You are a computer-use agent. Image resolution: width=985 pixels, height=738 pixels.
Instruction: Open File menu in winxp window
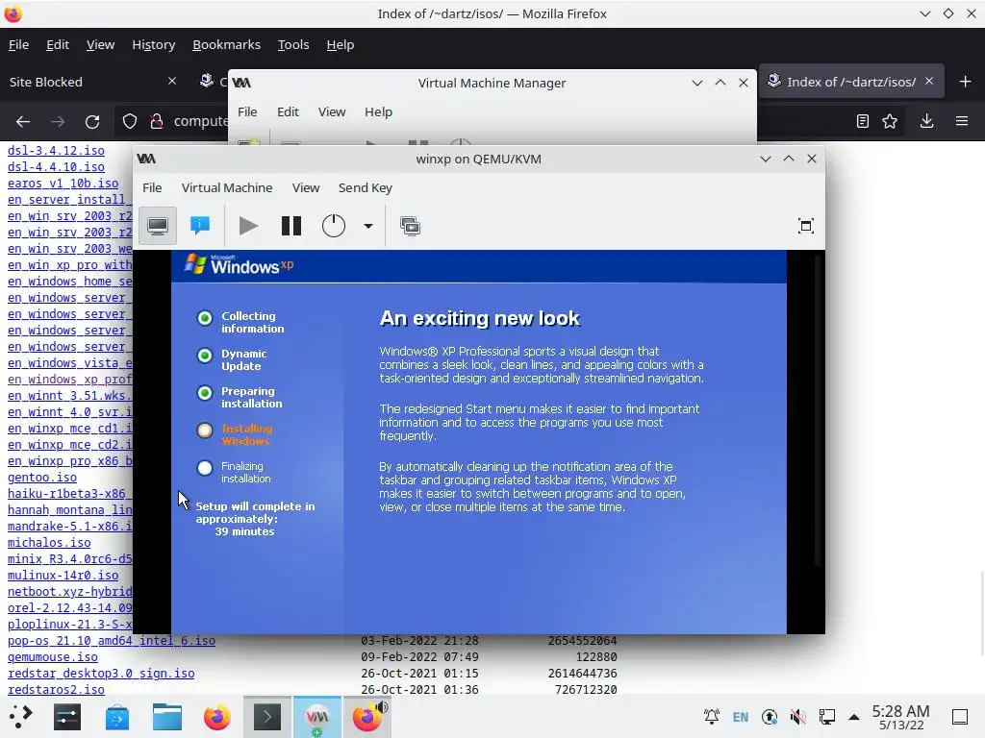click(152, 187)
